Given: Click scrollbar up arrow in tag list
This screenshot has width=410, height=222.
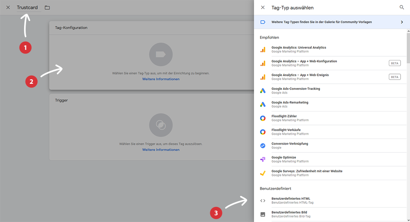Looking at the screenshot, I should pos(408,31).
